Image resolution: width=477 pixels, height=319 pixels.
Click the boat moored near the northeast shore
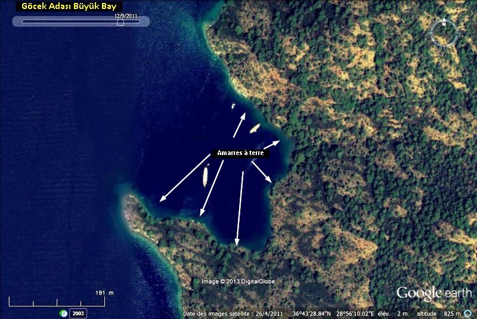coord(255,128)
